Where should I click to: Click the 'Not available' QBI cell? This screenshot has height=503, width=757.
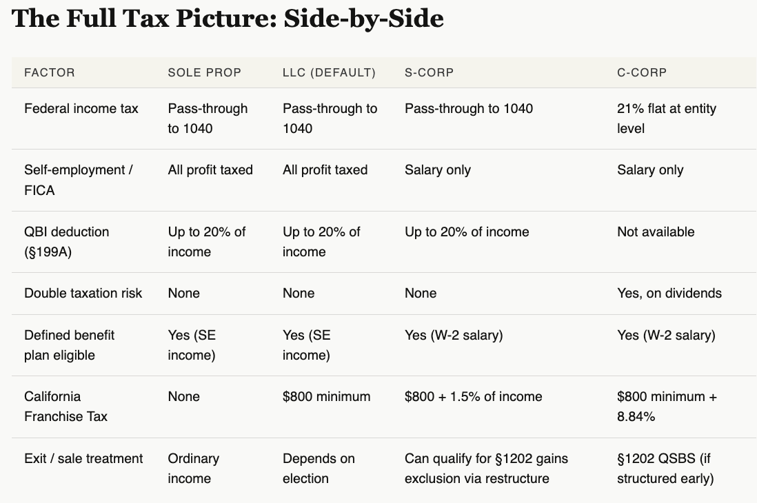click(656, 232)
